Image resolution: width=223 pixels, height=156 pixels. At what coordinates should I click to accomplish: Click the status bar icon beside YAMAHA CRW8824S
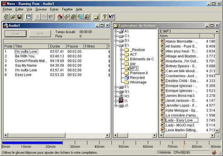point(214,153)
